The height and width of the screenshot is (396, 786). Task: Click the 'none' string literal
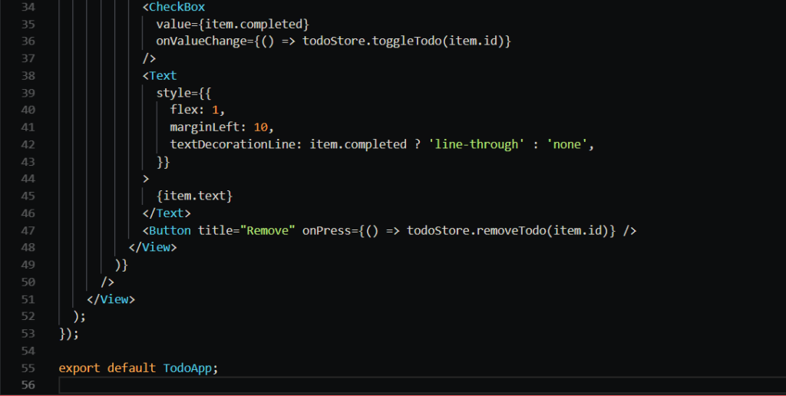point(570,144)
